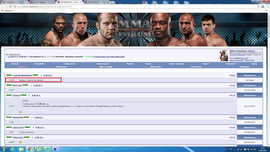
Task: Click Выход to log out
Action: click(254, 64)
